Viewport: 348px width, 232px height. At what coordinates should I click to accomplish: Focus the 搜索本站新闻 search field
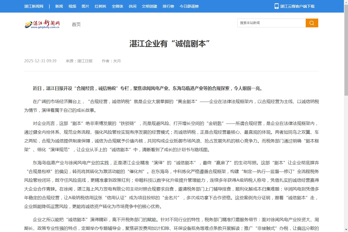pyautogui.click(x=271, y=23)
